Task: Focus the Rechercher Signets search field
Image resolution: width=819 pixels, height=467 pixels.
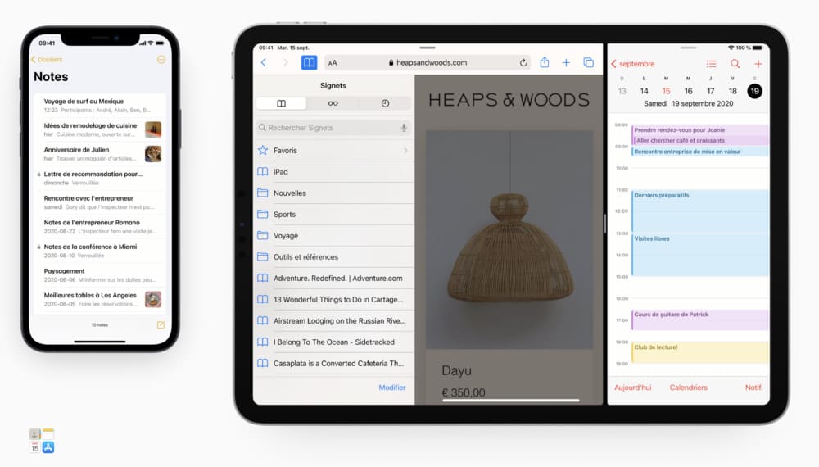Action: (x=333, y=128)
